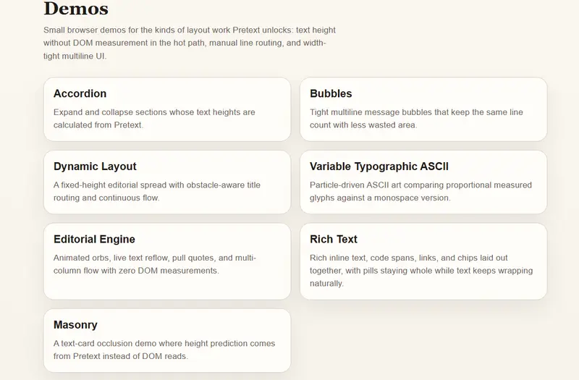This screenshot has height=380, width=579.
Task: Click the description comparing proportional measured glyphs
Action: pos(420,191)
